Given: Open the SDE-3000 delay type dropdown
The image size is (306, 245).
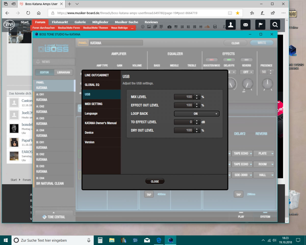Looking at the screenshot, I should point(242,175).
